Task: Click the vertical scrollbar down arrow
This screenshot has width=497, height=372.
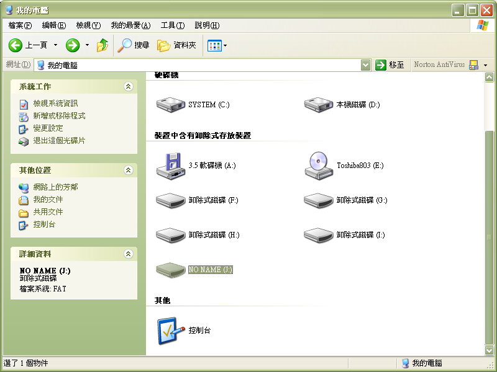Action: click(x=489, y=350)
